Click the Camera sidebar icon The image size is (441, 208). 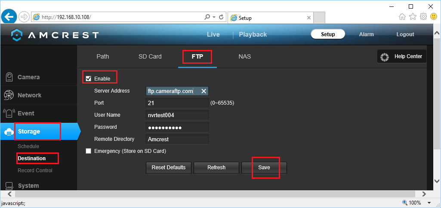9,78
